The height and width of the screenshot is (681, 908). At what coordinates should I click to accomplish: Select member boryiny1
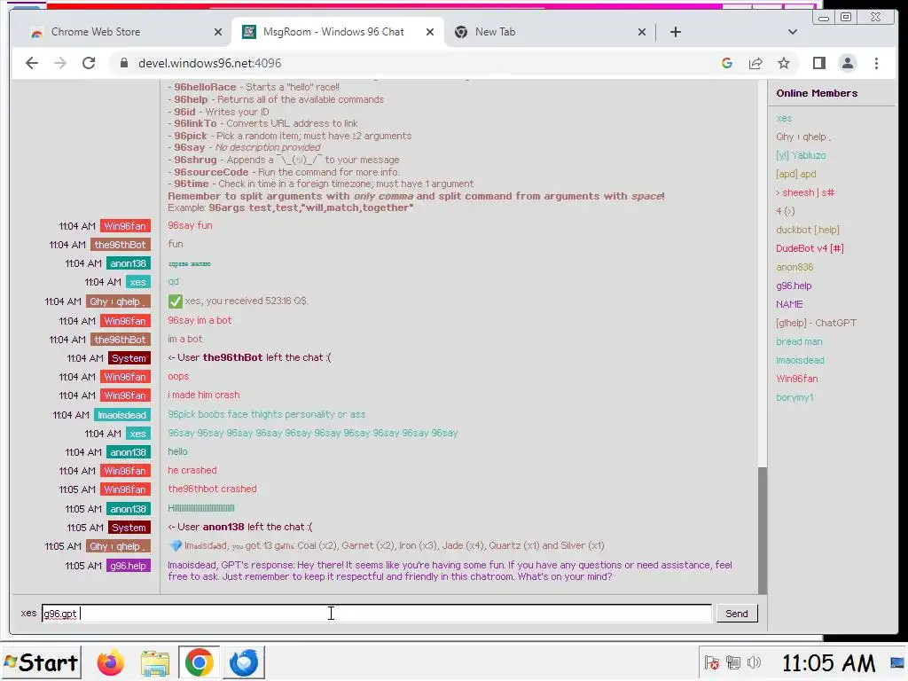tap(795, 397)
